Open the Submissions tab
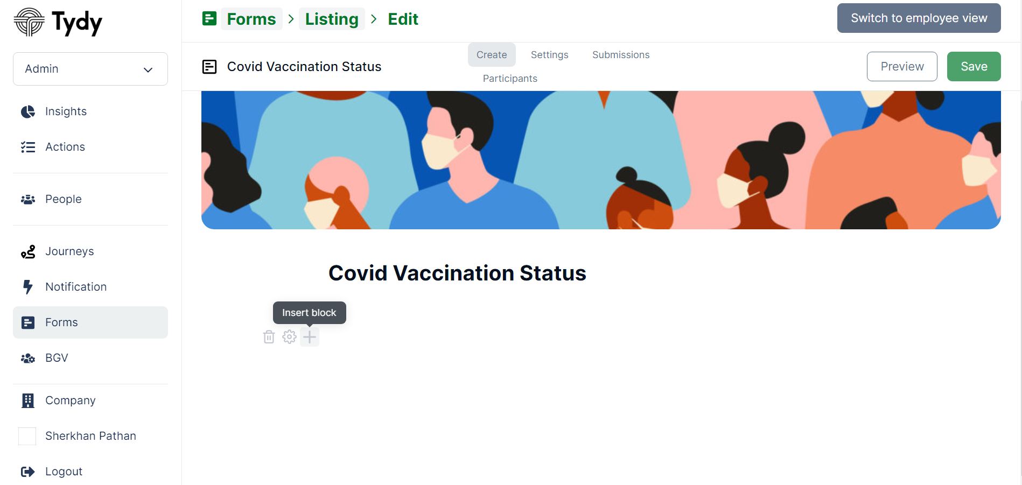1022x485 pixels. [621, 55]
